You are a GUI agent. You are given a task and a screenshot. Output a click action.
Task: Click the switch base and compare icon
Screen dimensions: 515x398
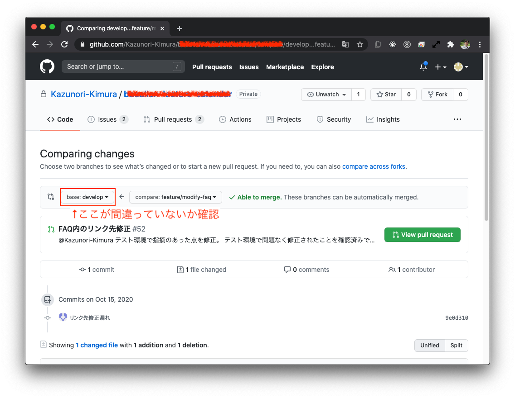pos(51,197)
